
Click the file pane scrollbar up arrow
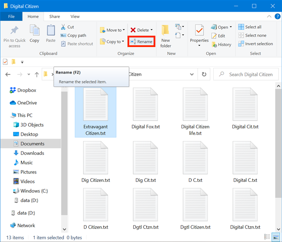tap(279, 86)
